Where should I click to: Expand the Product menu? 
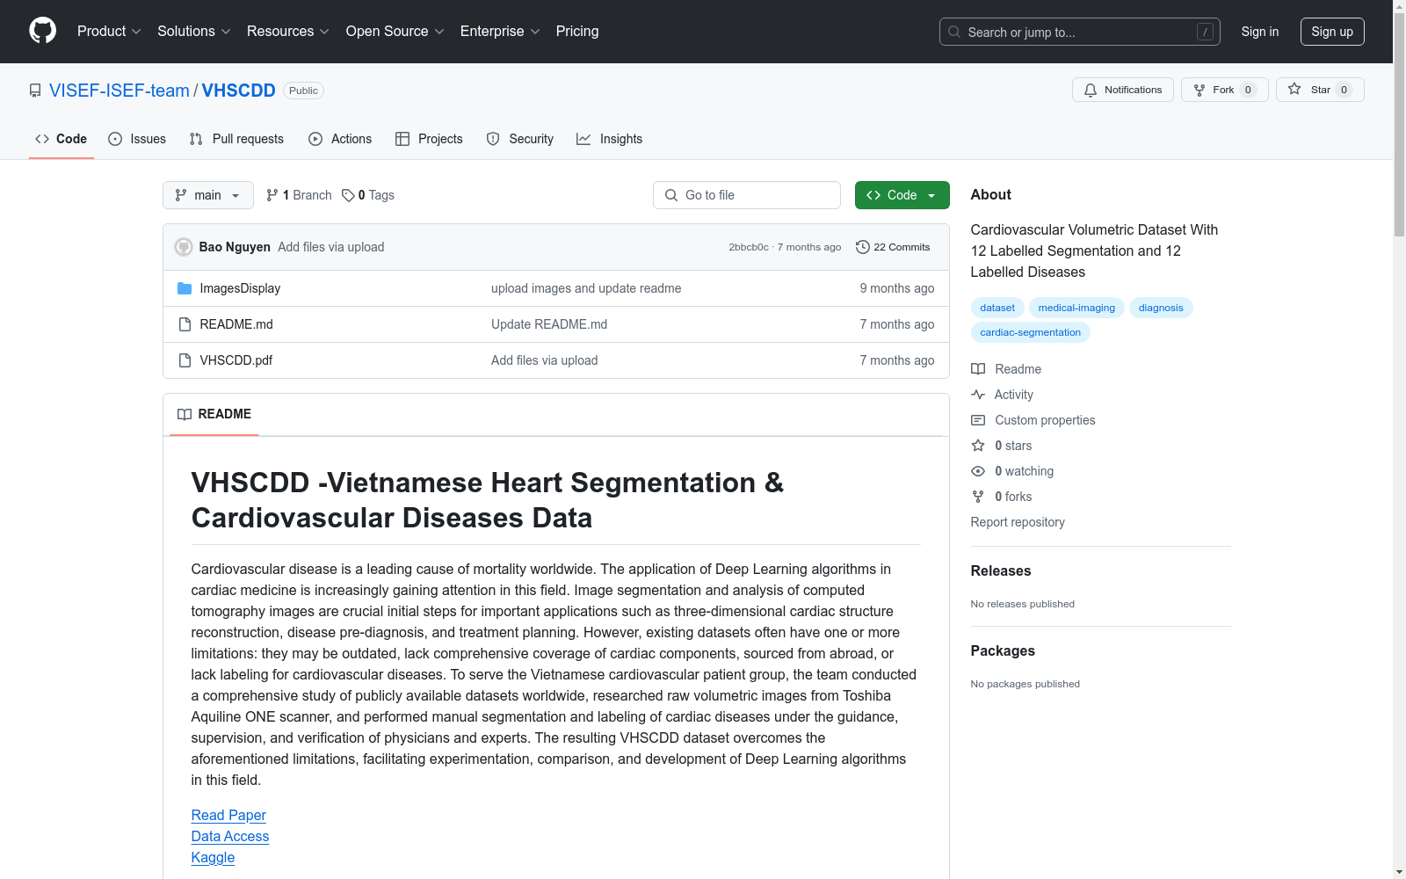(109, 32)
